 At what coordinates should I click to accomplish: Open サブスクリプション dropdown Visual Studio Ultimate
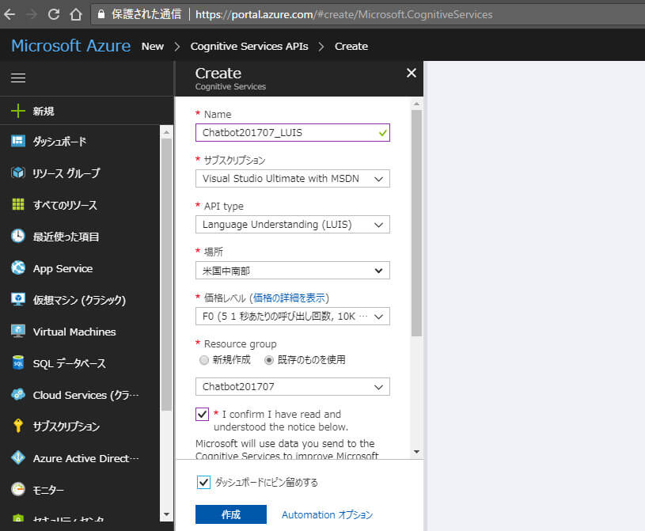coord(293,179)
